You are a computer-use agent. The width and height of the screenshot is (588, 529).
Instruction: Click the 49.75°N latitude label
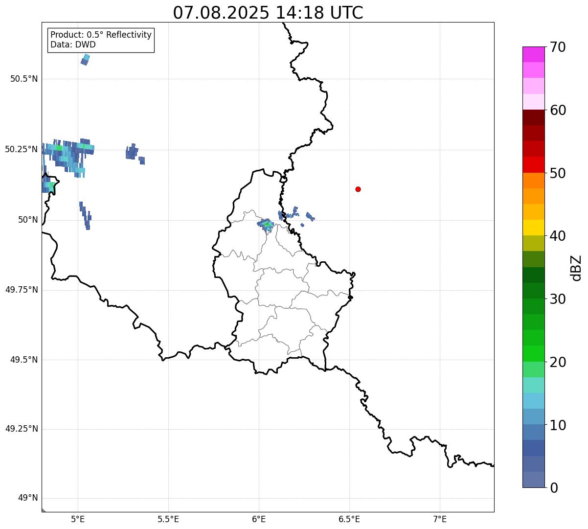pyautogui.click(x=22, y=290)
